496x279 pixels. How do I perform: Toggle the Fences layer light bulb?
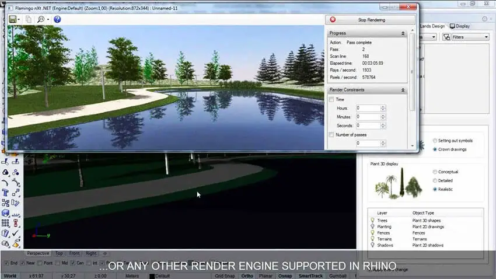click(372, 232)
